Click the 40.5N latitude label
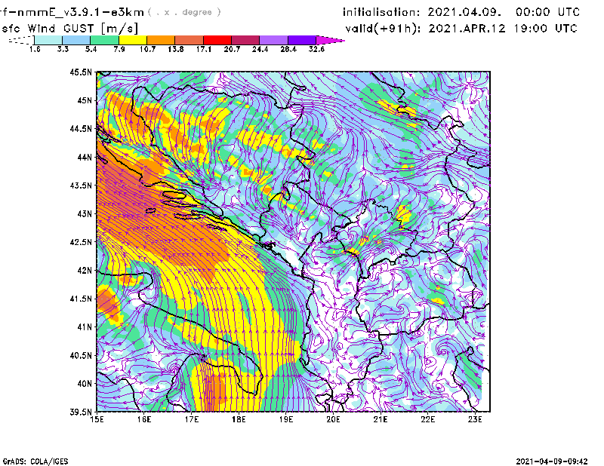The width and height of the screenshot is (604, 466). (82, 355)
